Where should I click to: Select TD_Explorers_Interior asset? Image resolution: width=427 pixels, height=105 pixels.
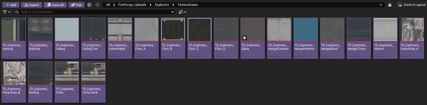(385, 38)
